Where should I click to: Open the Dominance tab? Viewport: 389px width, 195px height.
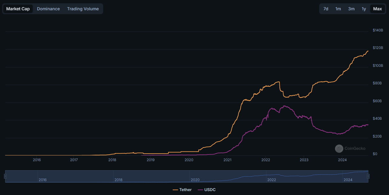(48, 9)
